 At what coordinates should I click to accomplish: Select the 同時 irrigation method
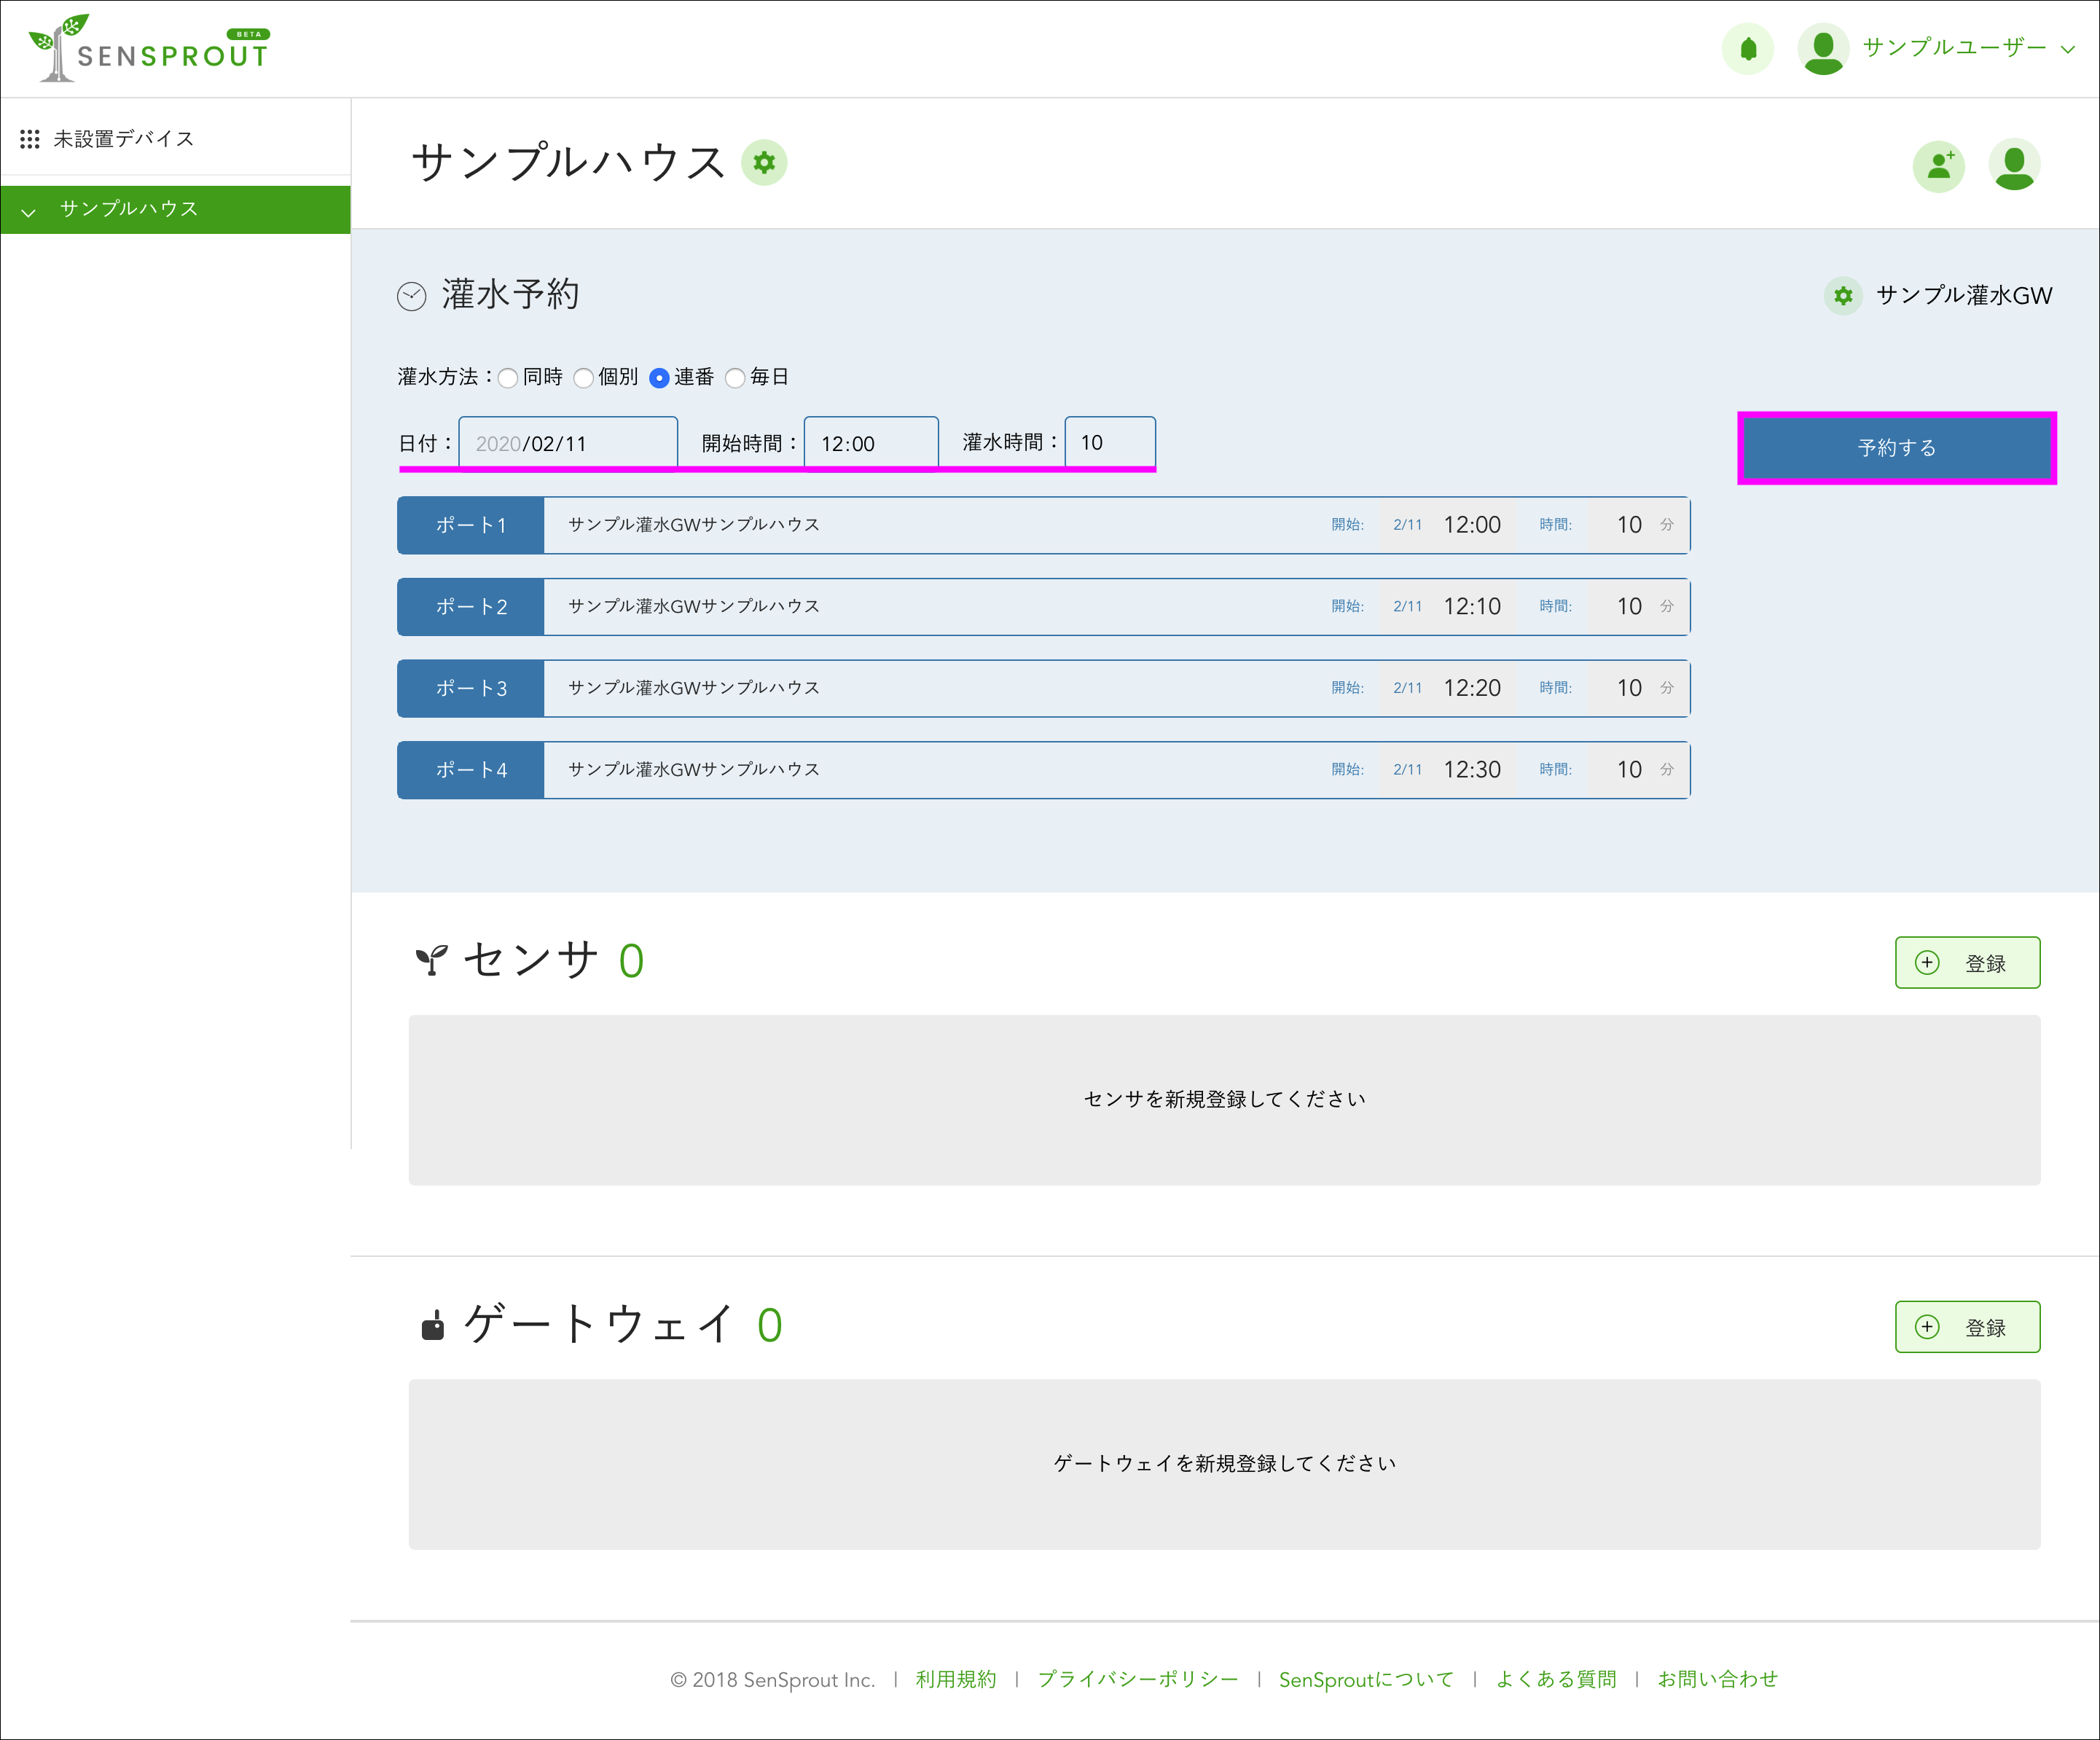tap(509, 378)
